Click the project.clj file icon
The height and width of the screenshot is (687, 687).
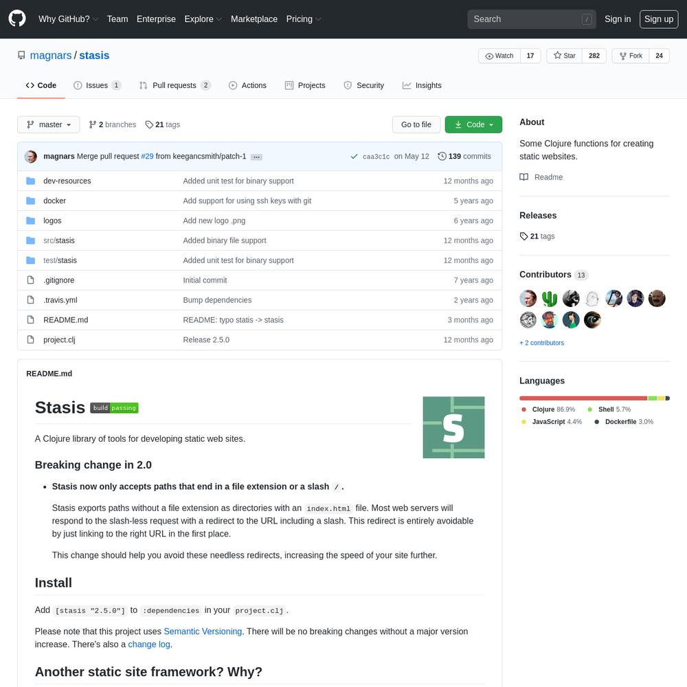[x=30, y=339]
